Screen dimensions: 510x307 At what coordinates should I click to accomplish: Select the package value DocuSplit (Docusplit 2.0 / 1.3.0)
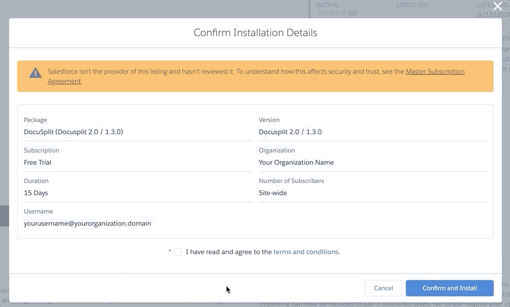coord(74,132)
